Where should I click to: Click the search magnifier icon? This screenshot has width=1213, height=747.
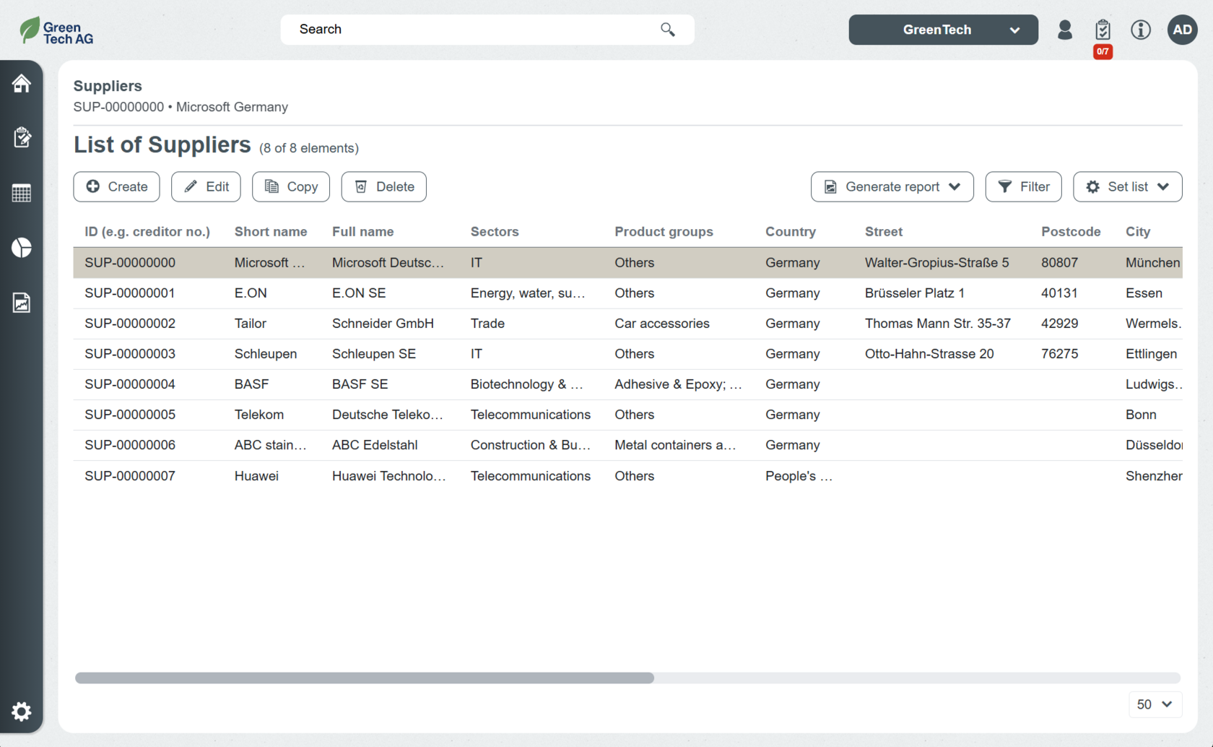(667, 30)
